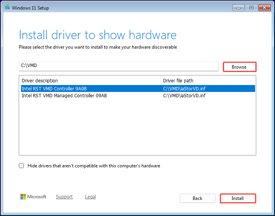This screenshot has width=275, height=216.
Task: Click the Driver file path column header
Action: pos(208,81)
